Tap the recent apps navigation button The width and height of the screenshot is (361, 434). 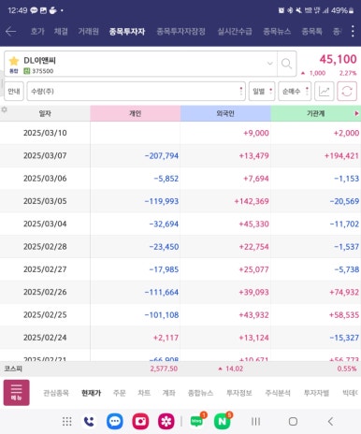(255, 422)
